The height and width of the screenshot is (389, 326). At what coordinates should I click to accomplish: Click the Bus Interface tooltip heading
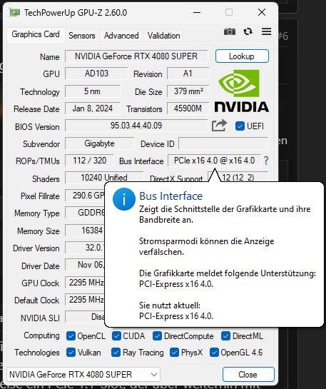click(171, 196)
